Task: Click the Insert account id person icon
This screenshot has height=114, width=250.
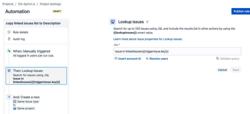Action: coord(116,58)
